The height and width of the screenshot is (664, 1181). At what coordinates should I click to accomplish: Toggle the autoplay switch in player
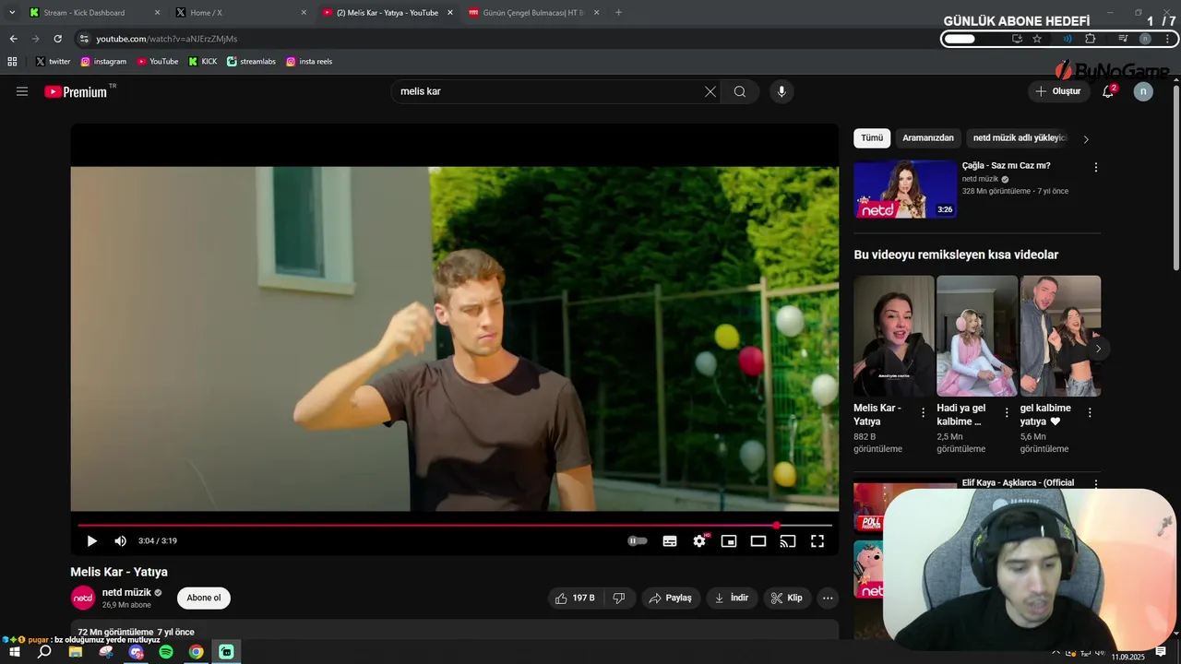point(638,541)
